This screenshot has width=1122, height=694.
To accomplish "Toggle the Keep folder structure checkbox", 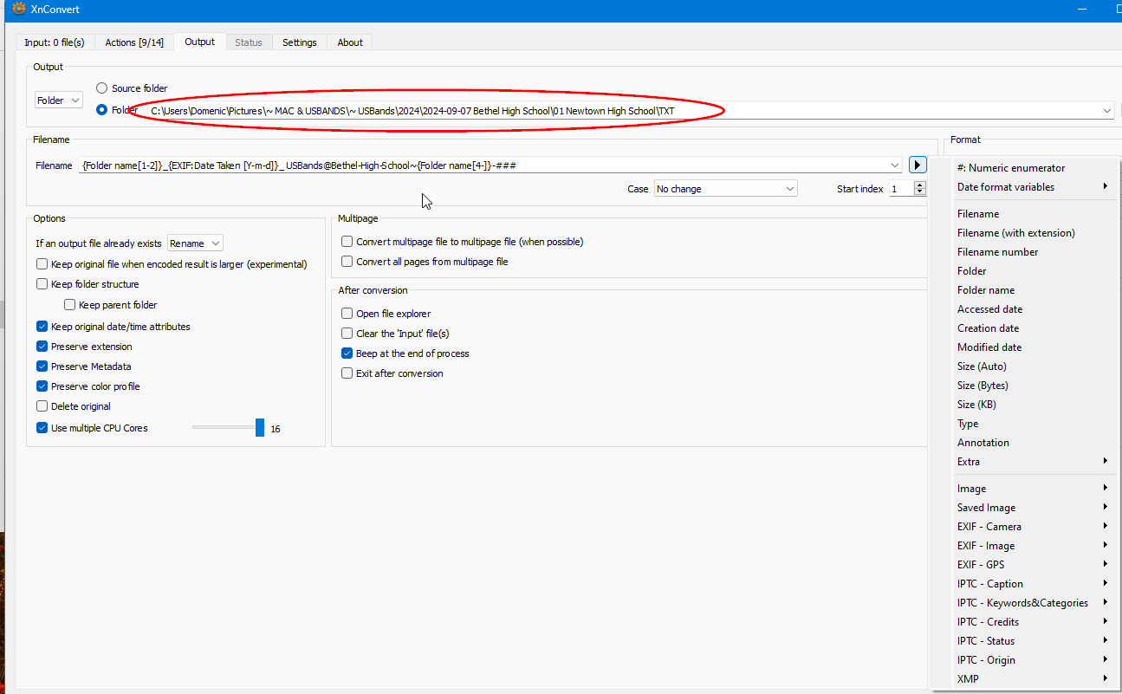I will [42, 284].
